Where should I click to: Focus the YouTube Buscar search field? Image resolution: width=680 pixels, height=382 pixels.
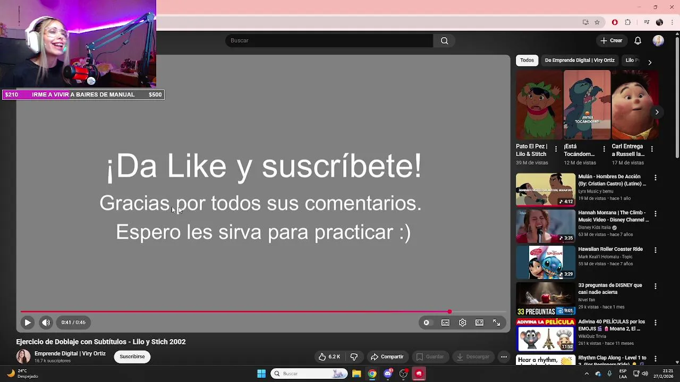[329, 40]
